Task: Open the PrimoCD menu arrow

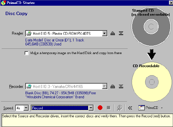Action: [x=162, y=108]
